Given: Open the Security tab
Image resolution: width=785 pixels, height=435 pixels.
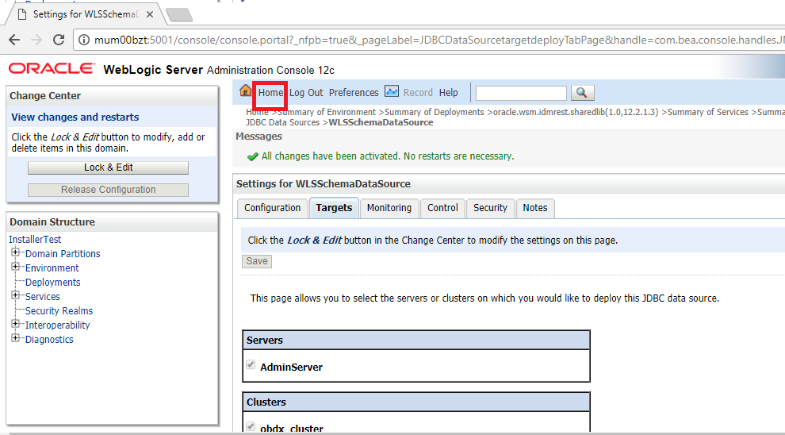Looking at the screenshot, I should [x=490, y=208].
